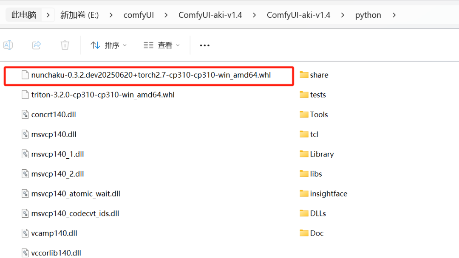Select the msvcp140_2.dll file name
Viewport: 459px width, 258px height.
tap(58, 174)
